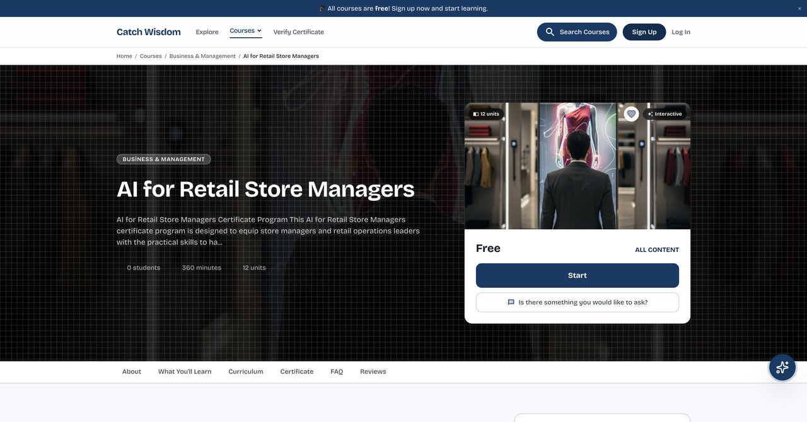This screenshot has height=422, width=807.
Task: Switch to What You'll Learn tab
Action: 185,372
